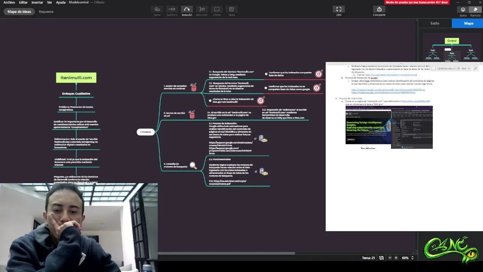This screenshot has width=483, height=272.
Task: Select the 'Viabilidad' topic
Action: 76,162
